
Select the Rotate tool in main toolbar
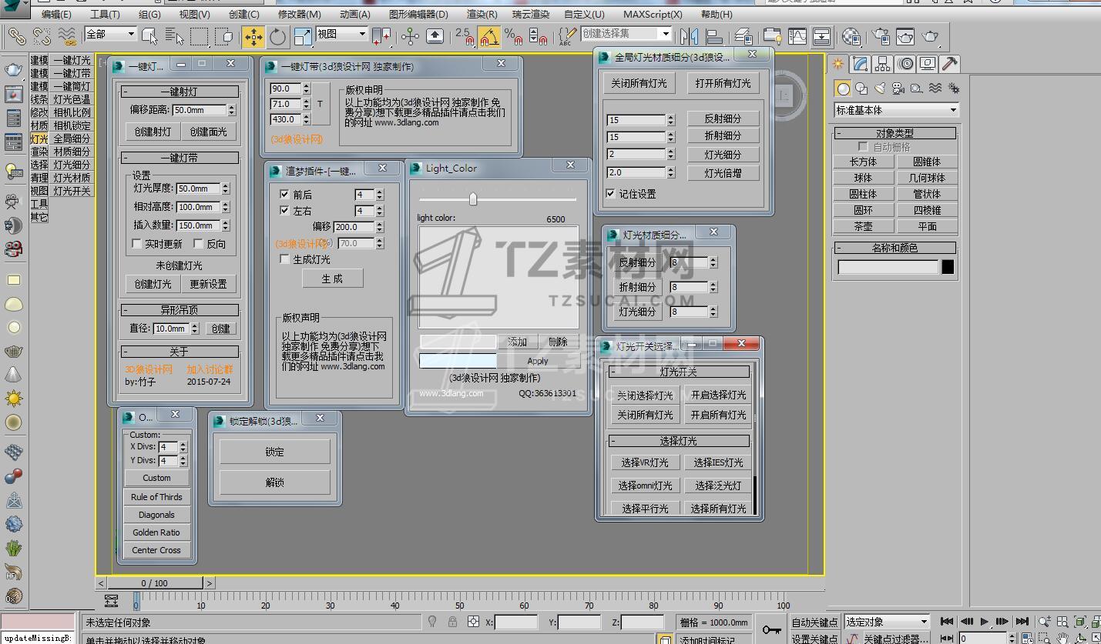277,36
